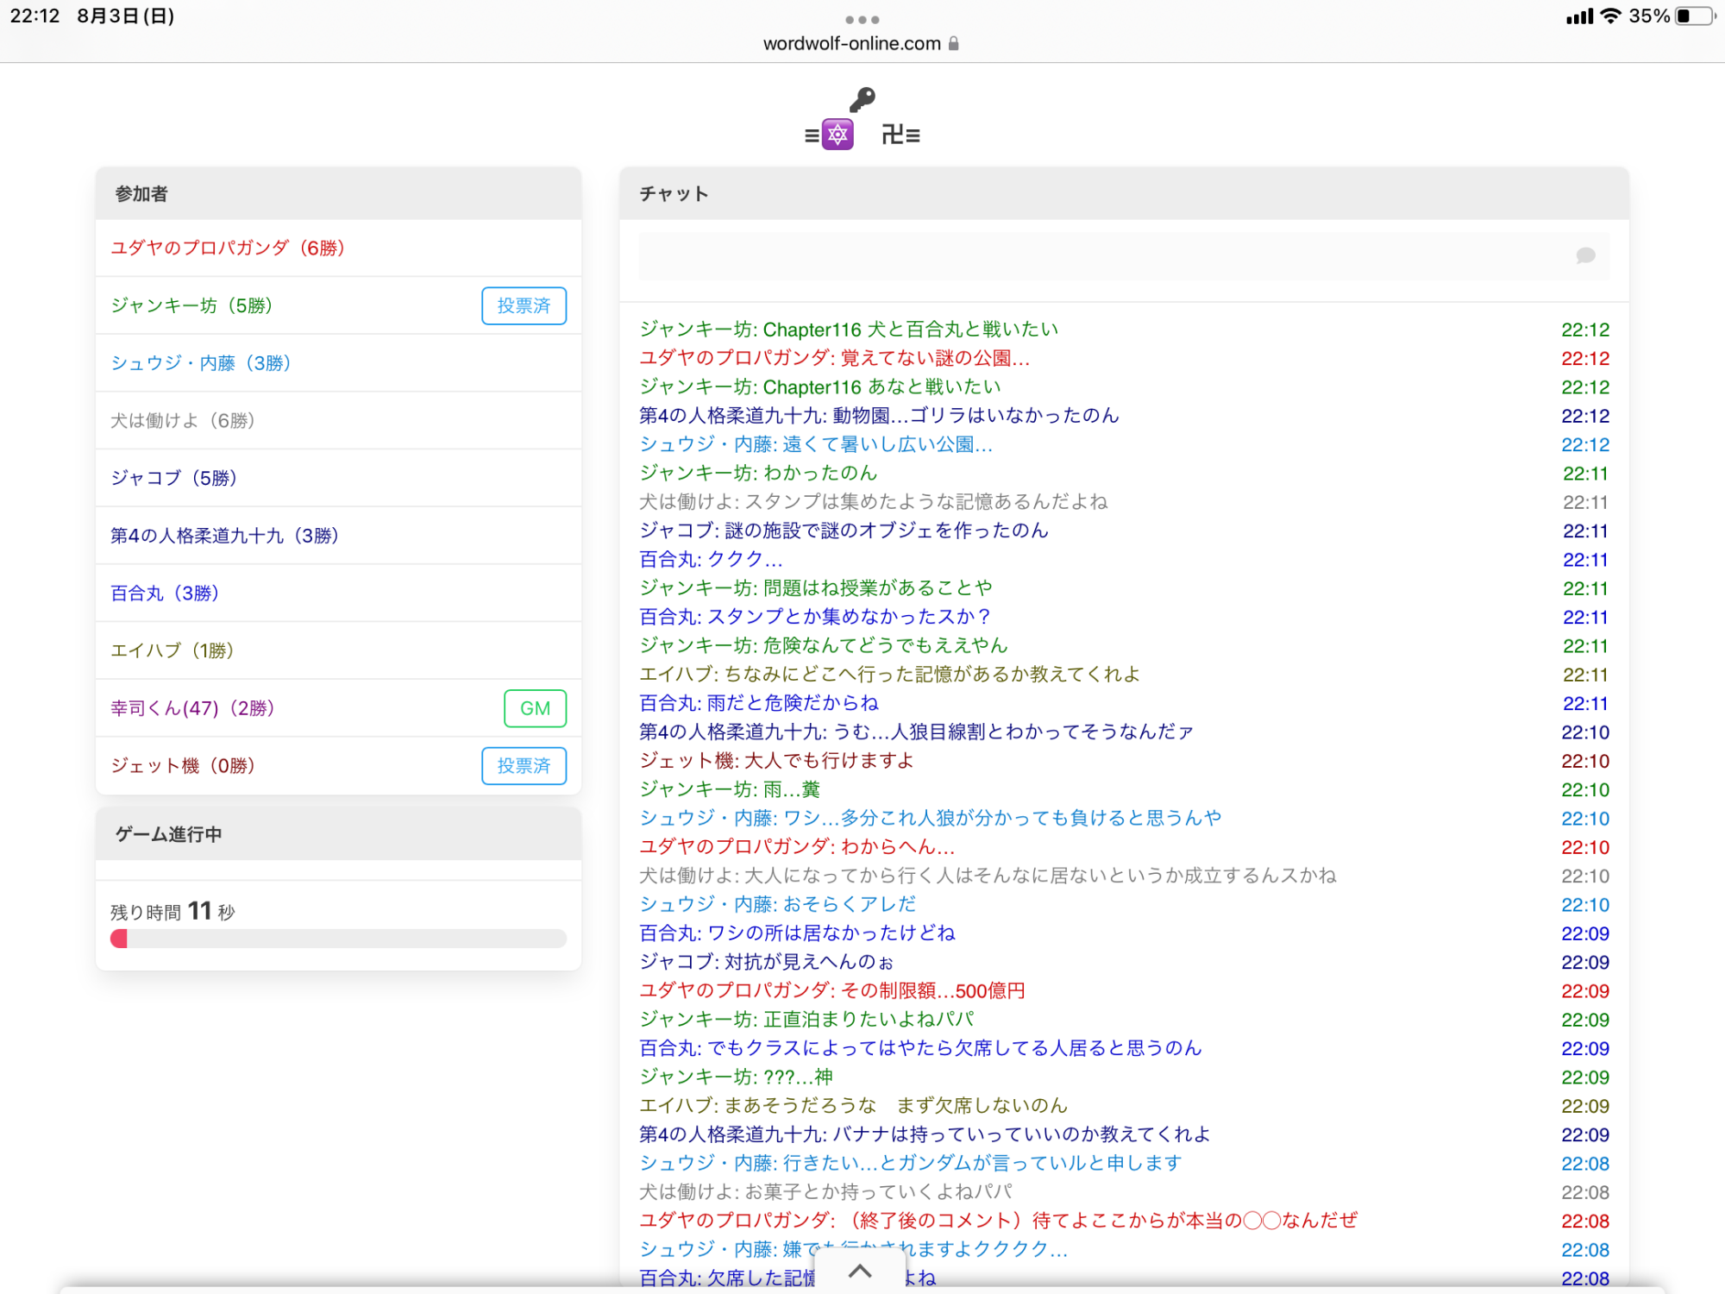This screenshot has height=1294, width=1725.
Task: Tap the wordwolf-online.com address bar
Action: (851, 43)
